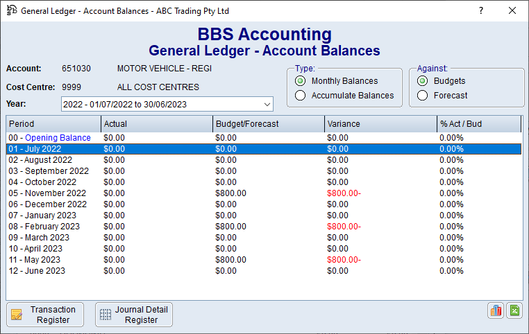Close the Account Balances window

coord(512,11)
